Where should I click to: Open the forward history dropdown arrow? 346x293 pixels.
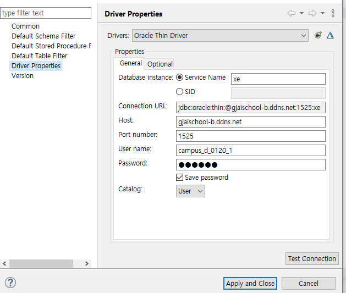tap(322, 13)
